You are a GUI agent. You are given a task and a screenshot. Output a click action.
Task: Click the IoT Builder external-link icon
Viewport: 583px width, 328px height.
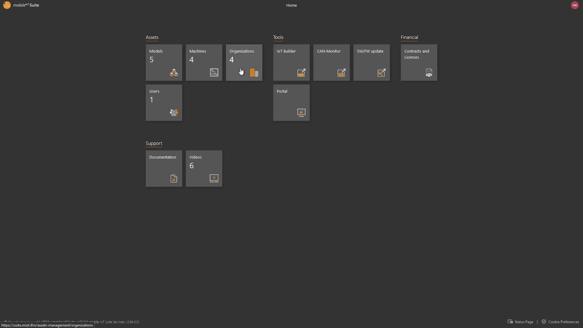(x=301, y=73)
